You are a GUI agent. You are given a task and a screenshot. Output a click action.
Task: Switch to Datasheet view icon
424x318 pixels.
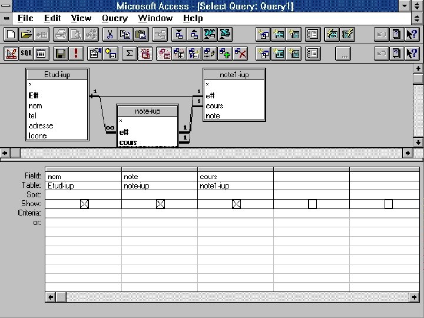(x=41, y=53)
